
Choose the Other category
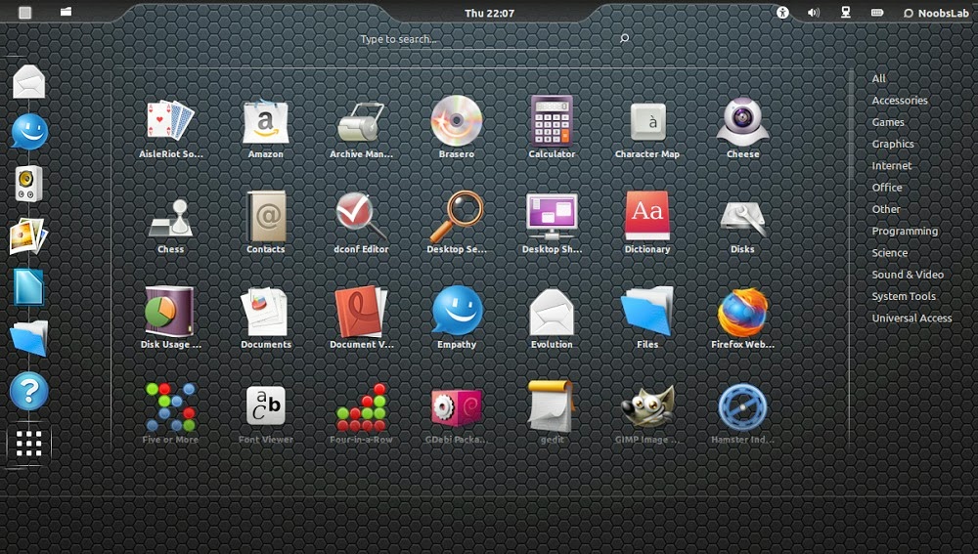(886, 209)
